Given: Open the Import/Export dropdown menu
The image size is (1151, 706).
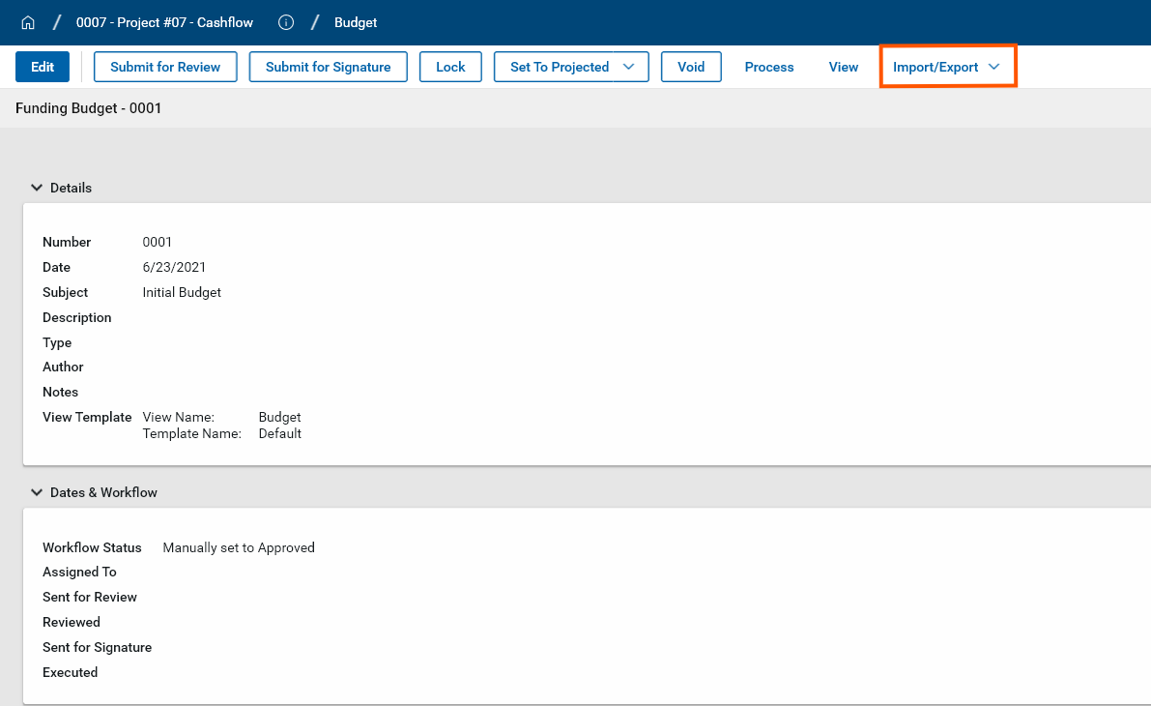Looking at the screenshot, I should click(947, 67).
